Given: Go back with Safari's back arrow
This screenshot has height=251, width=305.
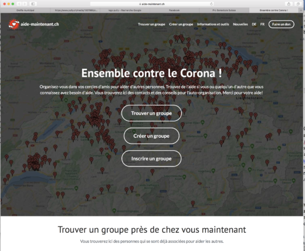Looking at the screenshot, I should click(19, 4).
